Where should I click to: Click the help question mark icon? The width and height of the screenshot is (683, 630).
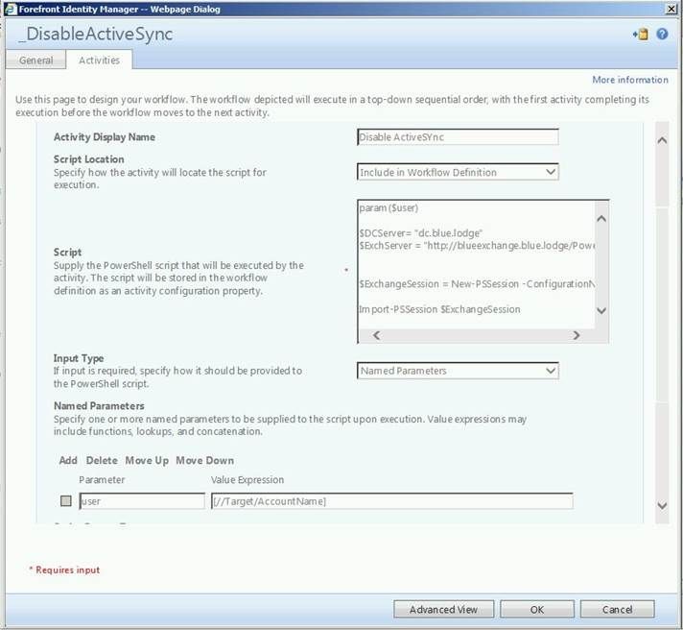click(x=662, y=34)
